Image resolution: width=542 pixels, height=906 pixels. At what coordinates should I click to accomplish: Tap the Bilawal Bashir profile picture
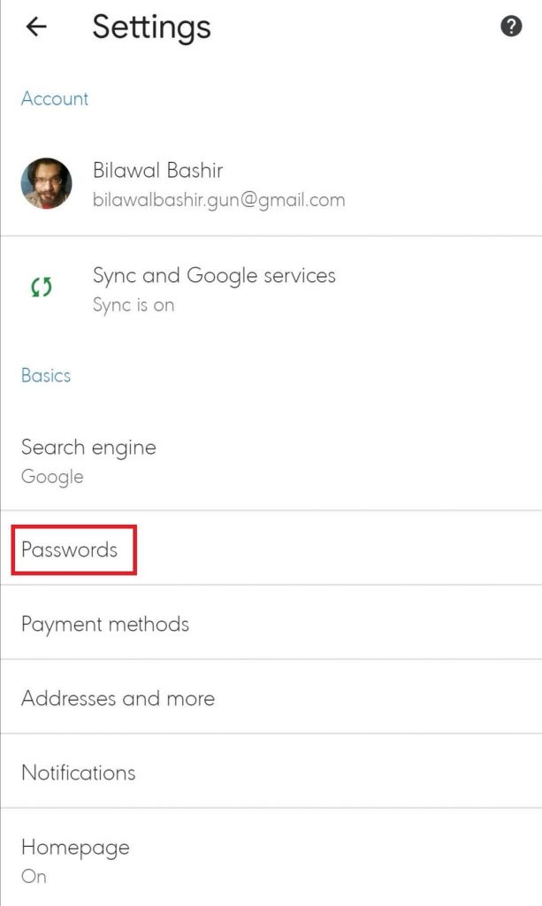tap(46, 184)
